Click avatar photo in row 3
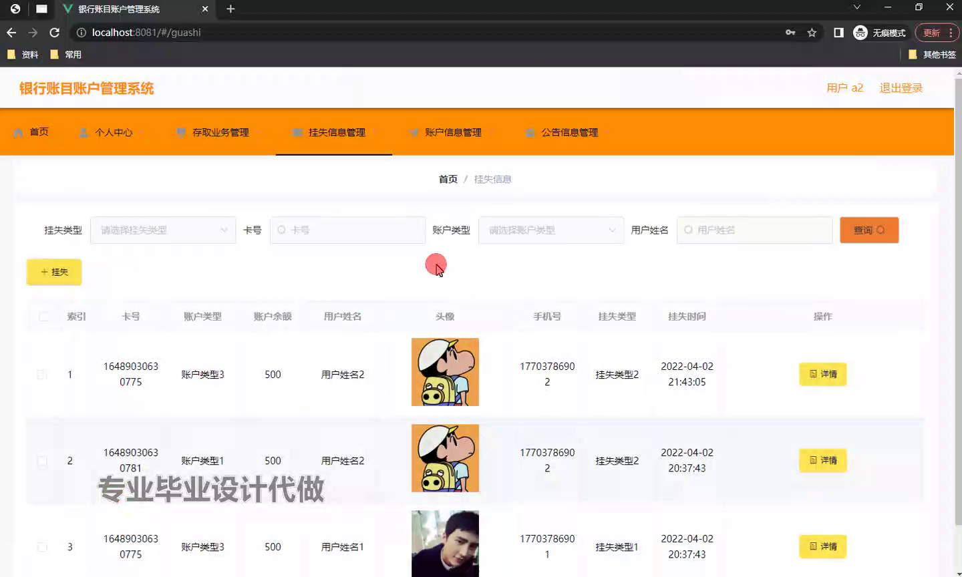This screenshot has width=962, height=577. (445, 544)
